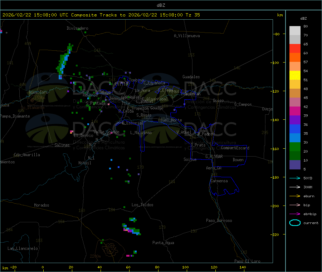Click the dBZ title at the top
Screen dimensions: 322x272
tap(161, 5)
